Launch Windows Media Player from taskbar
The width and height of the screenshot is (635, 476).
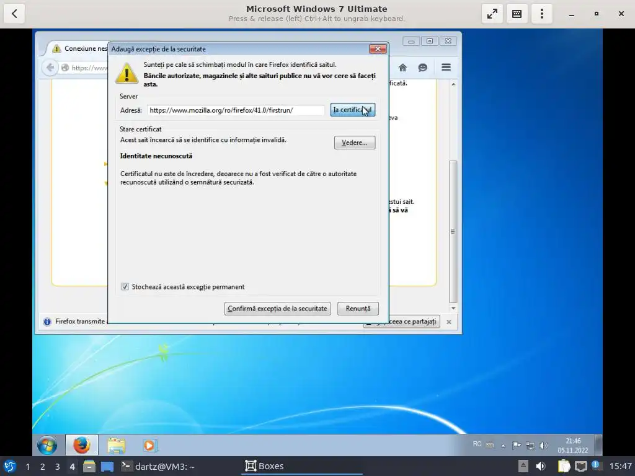point(149,445)
